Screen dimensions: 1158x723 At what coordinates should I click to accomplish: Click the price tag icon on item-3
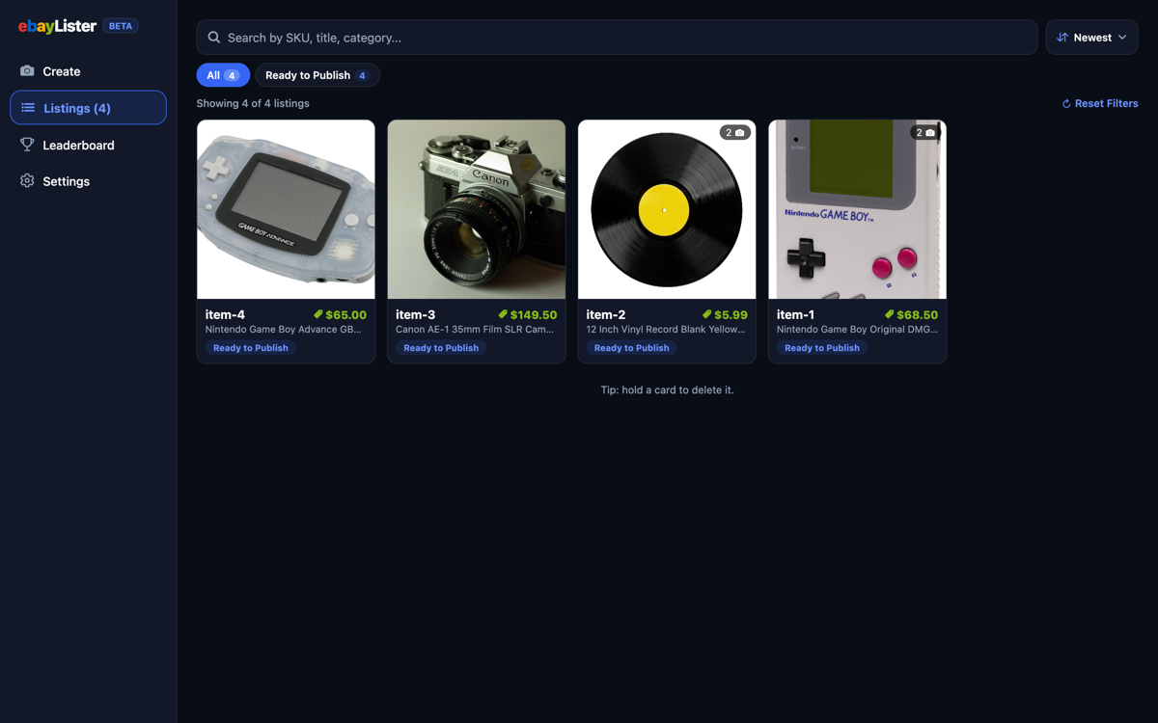pyautogui.click(x=503, y=314)
